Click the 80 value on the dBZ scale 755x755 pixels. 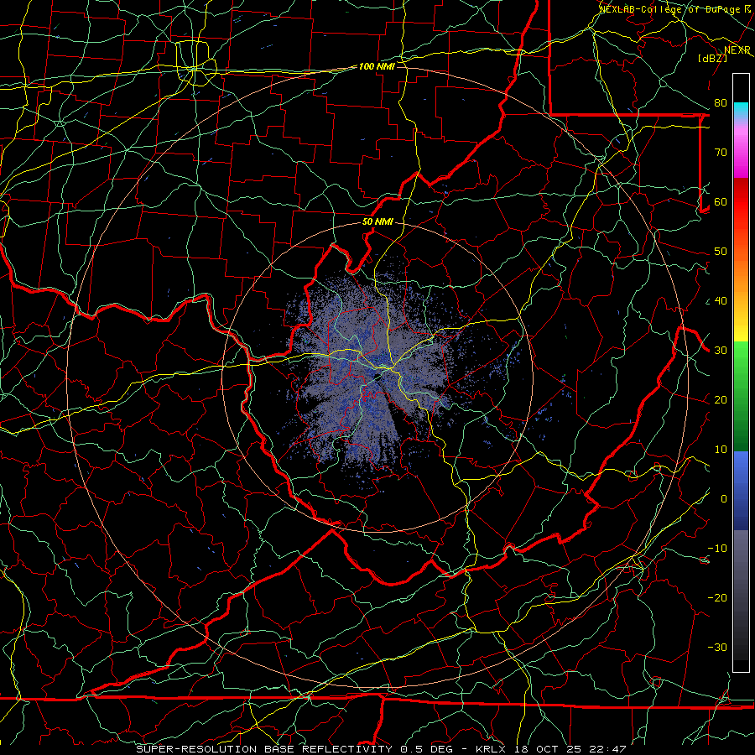tap(721, 103)
